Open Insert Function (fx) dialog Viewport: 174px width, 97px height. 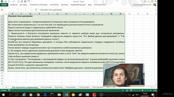(x=36, y=10)
